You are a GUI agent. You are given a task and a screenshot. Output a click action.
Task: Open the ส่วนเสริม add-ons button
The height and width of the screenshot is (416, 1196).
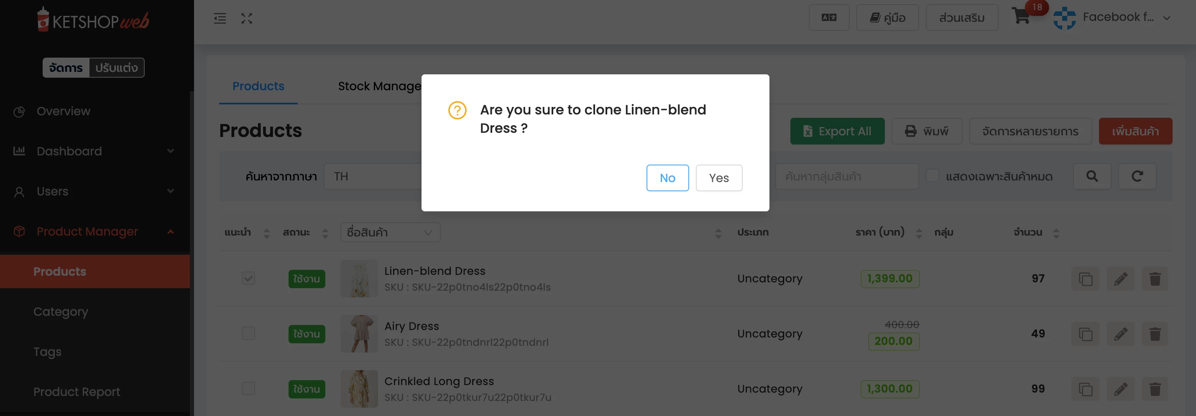click(x=961, y=18)
